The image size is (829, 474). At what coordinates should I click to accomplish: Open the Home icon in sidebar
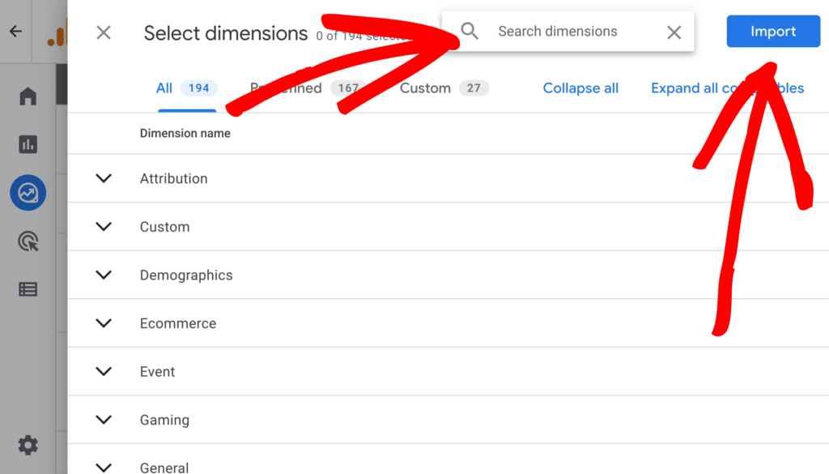click(x=28, y=96)
